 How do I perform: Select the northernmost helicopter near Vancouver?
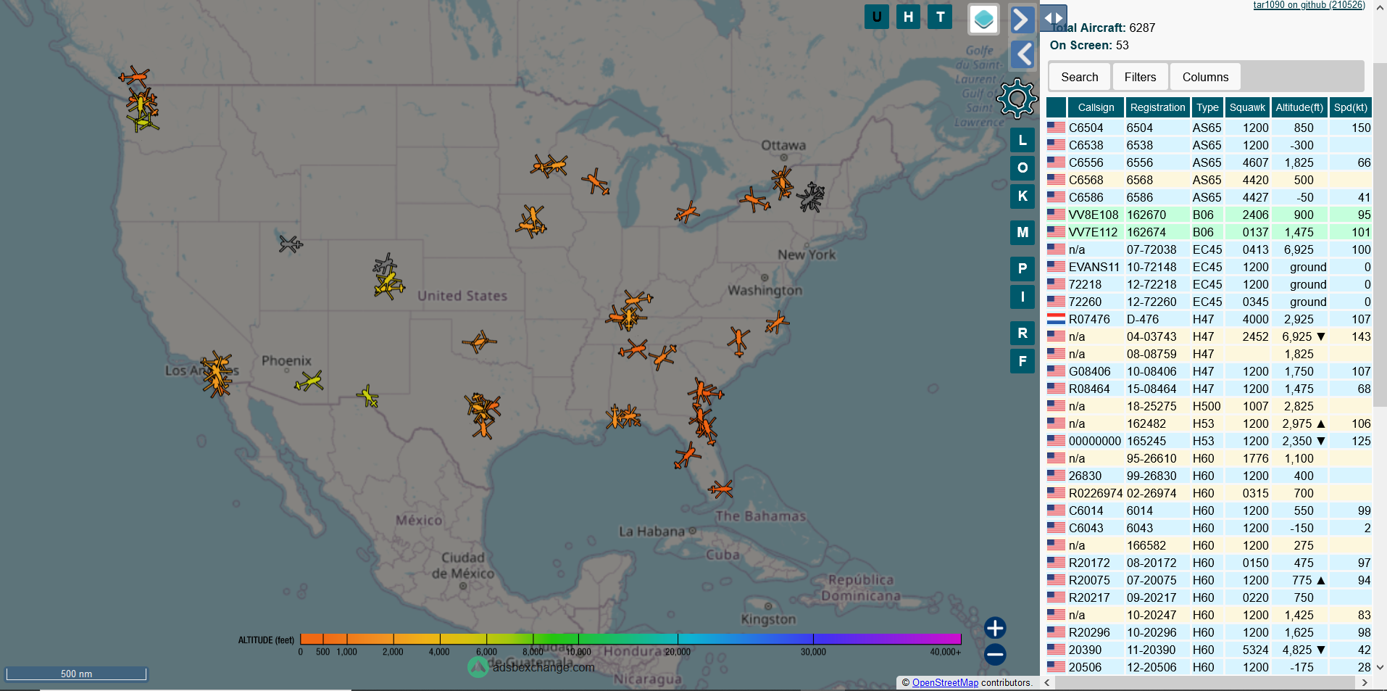pyautogui.click(x=134, y=75)
